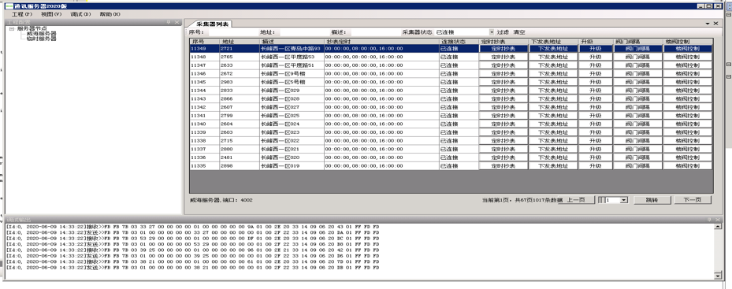The image size is (732, 289).
Task: Open the page number dropdown
Action: 624,200
